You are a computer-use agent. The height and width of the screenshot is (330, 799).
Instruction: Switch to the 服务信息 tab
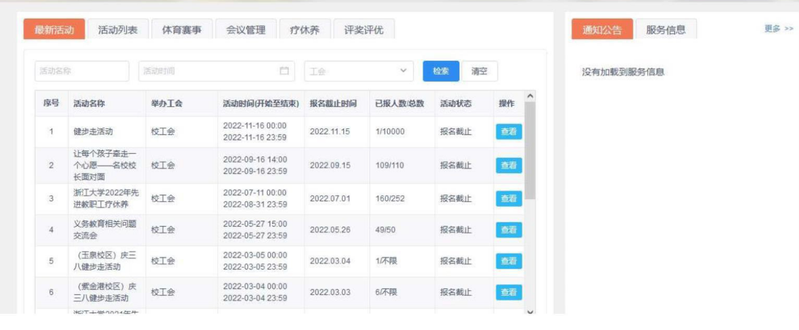[666, 30]
